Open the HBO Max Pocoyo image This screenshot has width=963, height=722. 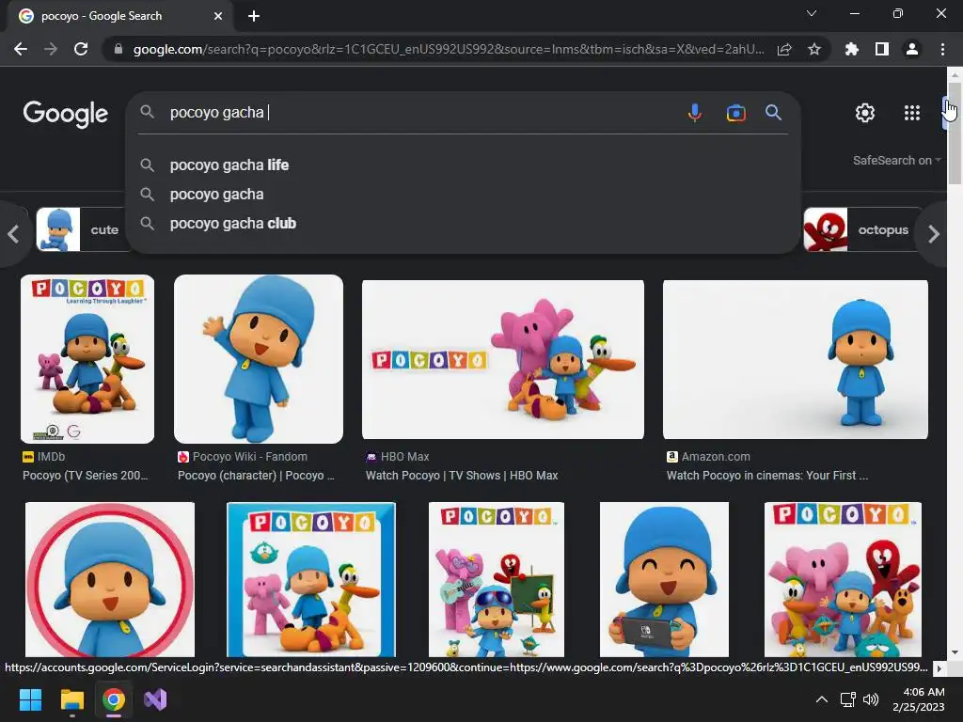point(503,360)
